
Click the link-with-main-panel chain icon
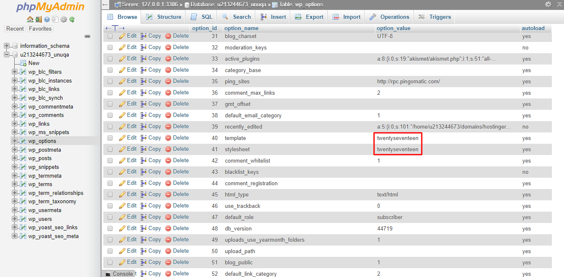(x=87, y=36)
